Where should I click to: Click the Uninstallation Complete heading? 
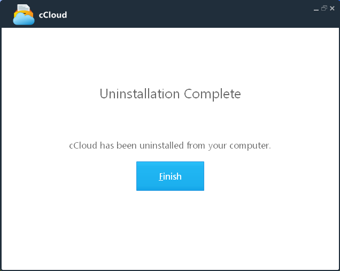pos(170,94)
